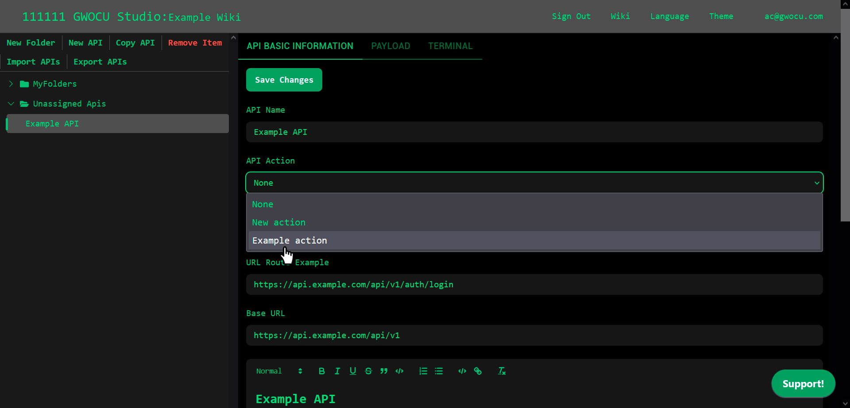Click Sign Out link
Viewport: 850px width, 408px height.
(x=571, y=16)
